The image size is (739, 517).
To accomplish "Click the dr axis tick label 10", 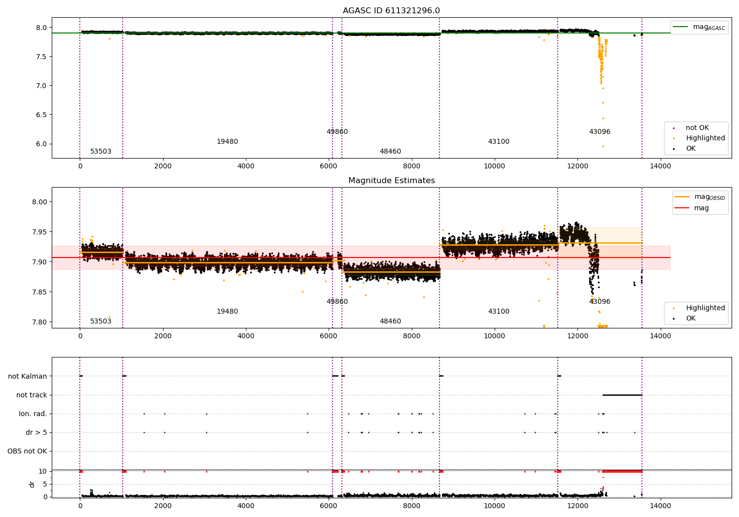I will [x=43, y=471].
